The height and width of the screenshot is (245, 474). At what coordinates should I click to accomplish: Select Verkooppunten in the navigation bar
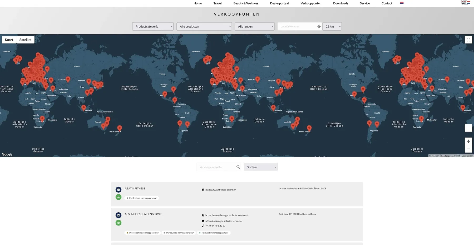tap(311, 3)
